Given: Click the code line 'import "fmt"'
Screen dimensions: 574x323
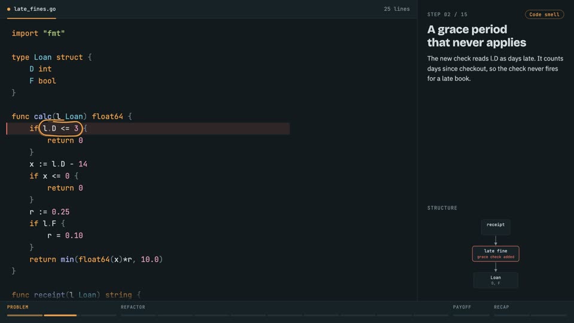Looking at the screenshot, I should [x=38, y=33].
